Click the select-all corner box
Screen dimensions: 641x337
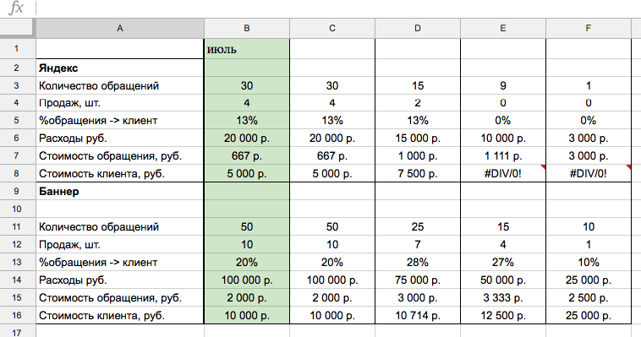point(18,28)
